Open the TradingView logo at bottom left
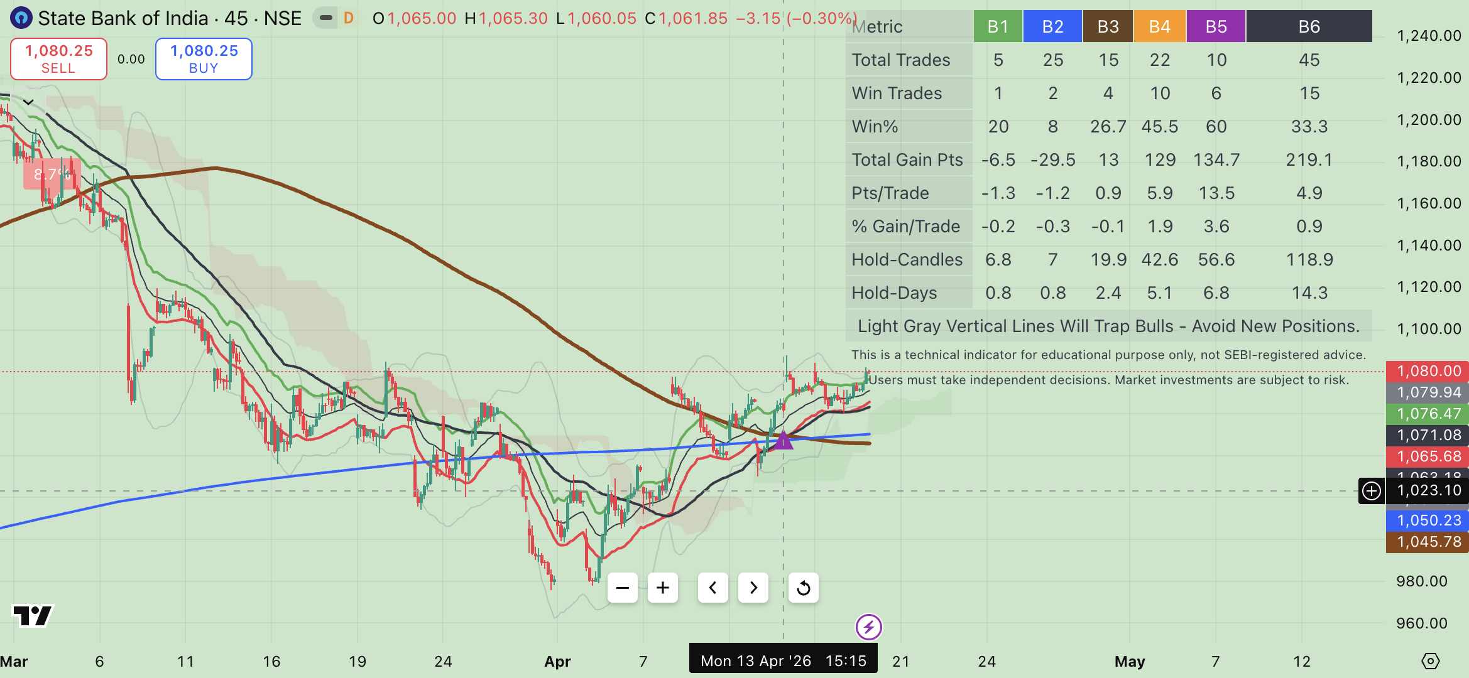 [x=33, y=615]
